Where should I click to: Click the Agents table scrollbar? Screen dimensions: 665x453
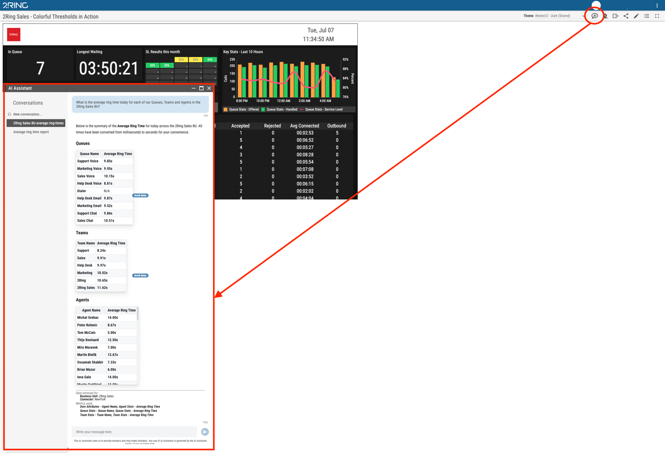click(x=137, y=314)
